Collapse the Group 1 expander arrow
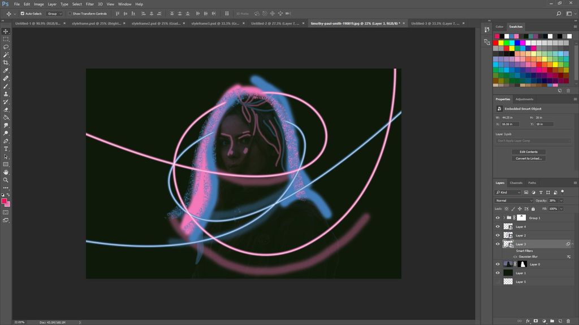This screenshot has width=579, height=325. (x=504, y=217)
